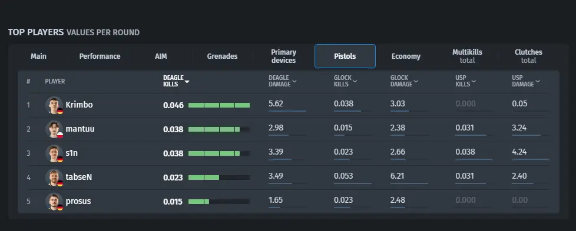The height and width of the screenshot is (231, 576).
Task: Click the Krimbo player name link
Action: pyautogui.click(x=79, y=105)
